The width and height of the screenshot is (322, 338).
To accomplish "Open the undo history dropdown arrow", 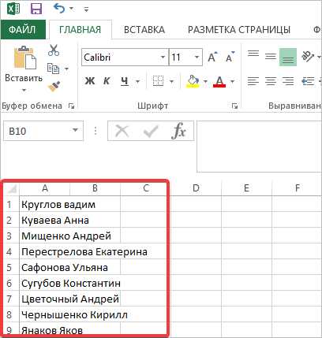I will [x=72, y=9].
